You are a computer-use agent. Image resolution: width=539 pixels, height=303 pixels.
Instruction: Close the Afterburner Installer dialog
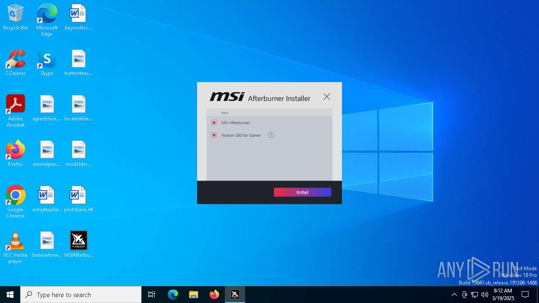point(327,97)
